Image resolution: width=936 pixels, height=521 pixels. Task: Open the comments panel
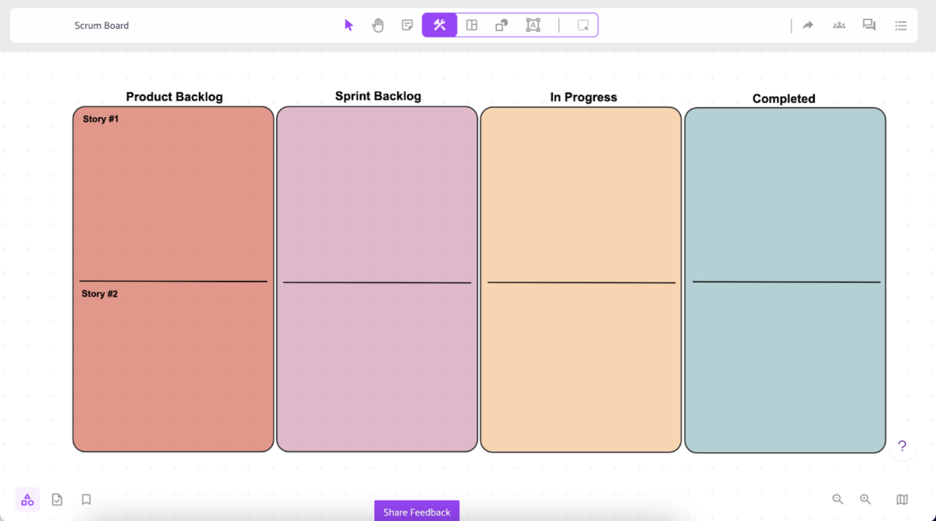(869, 24)
